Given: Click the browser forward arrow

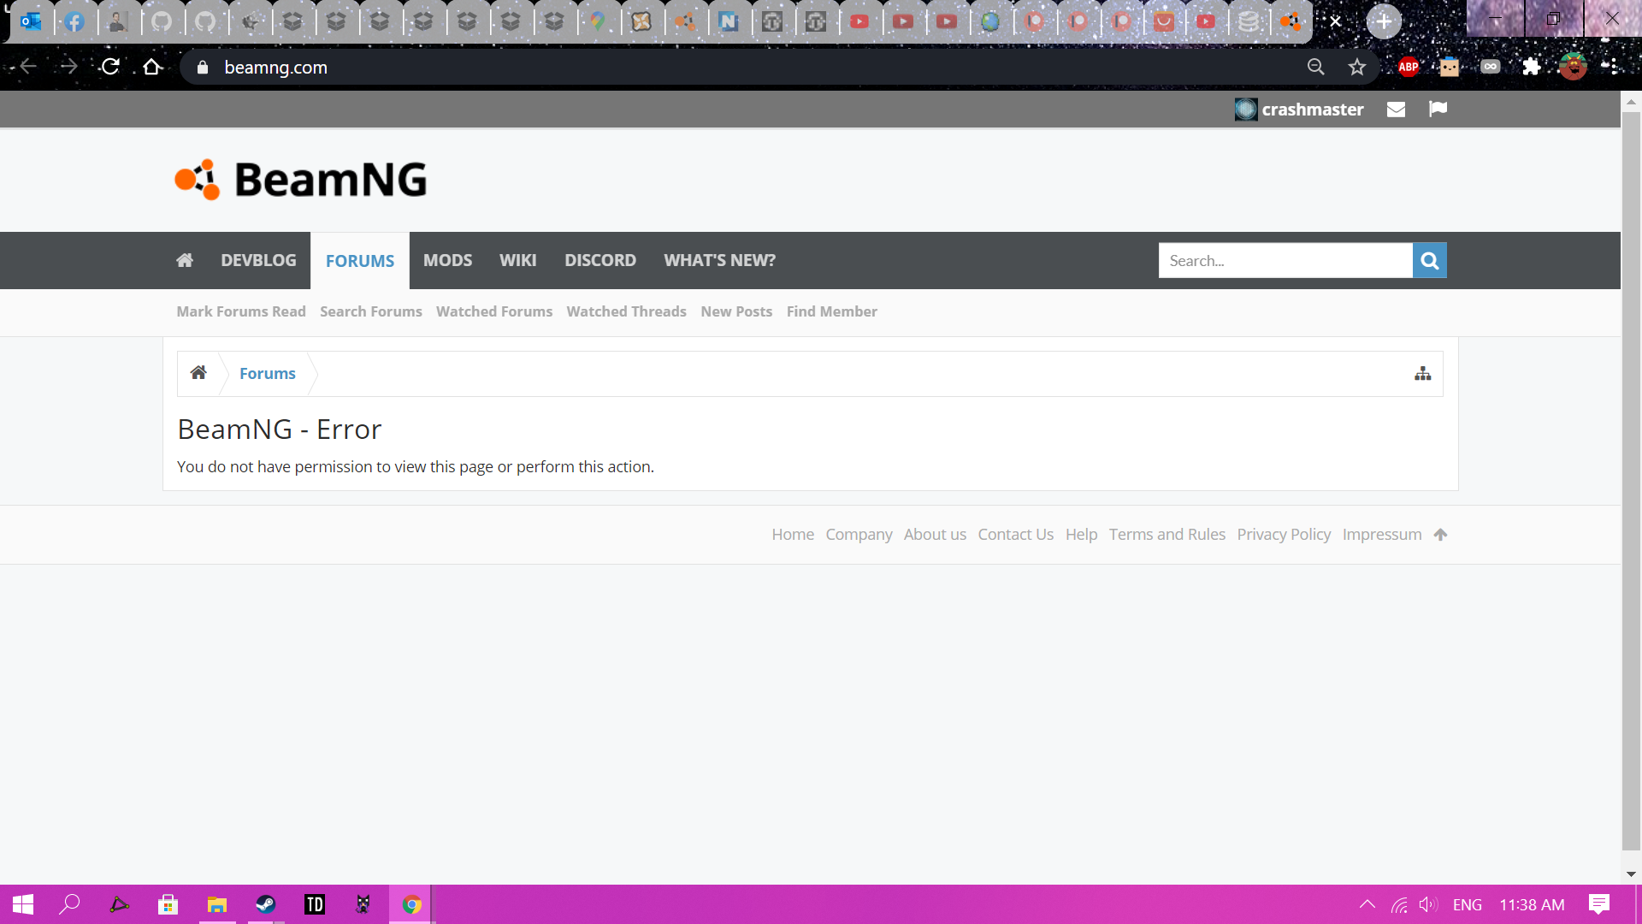Looking at the screenshot, I should point(69,67).
